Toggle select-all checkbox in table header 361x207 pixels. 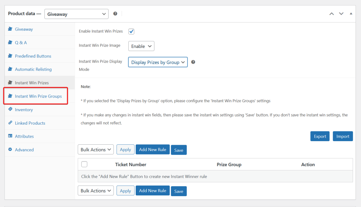tap(84, 164)
